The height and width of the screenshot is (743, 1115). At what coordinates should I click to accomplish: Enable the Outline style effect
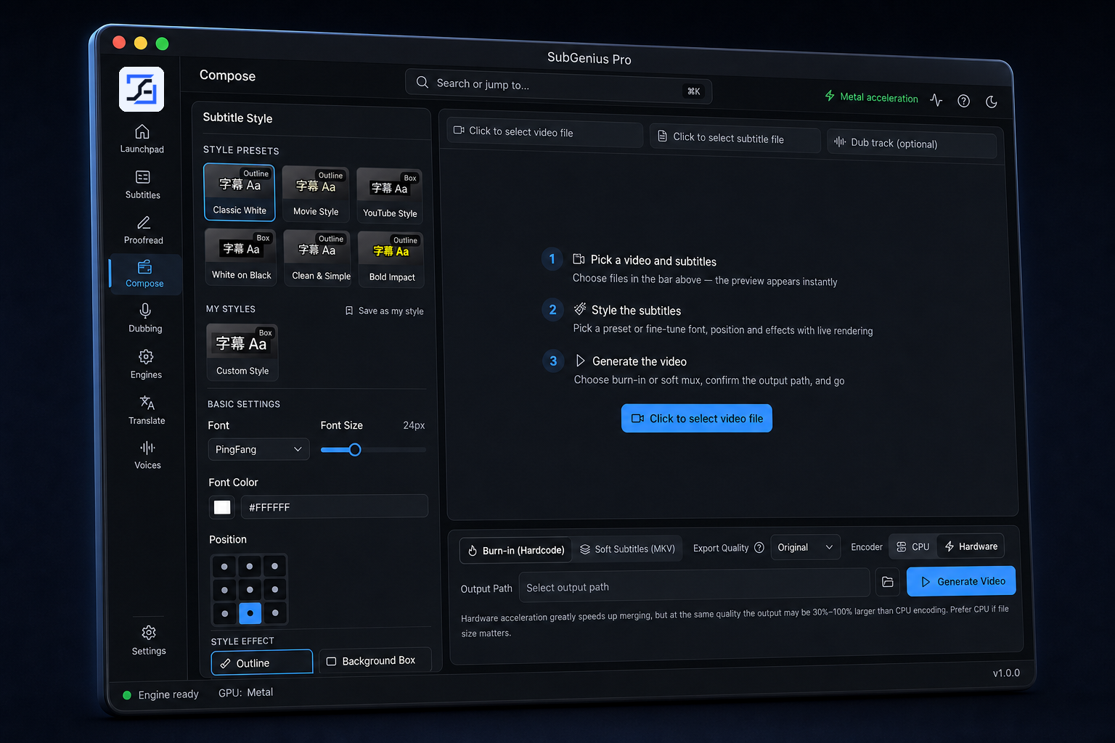262,662
